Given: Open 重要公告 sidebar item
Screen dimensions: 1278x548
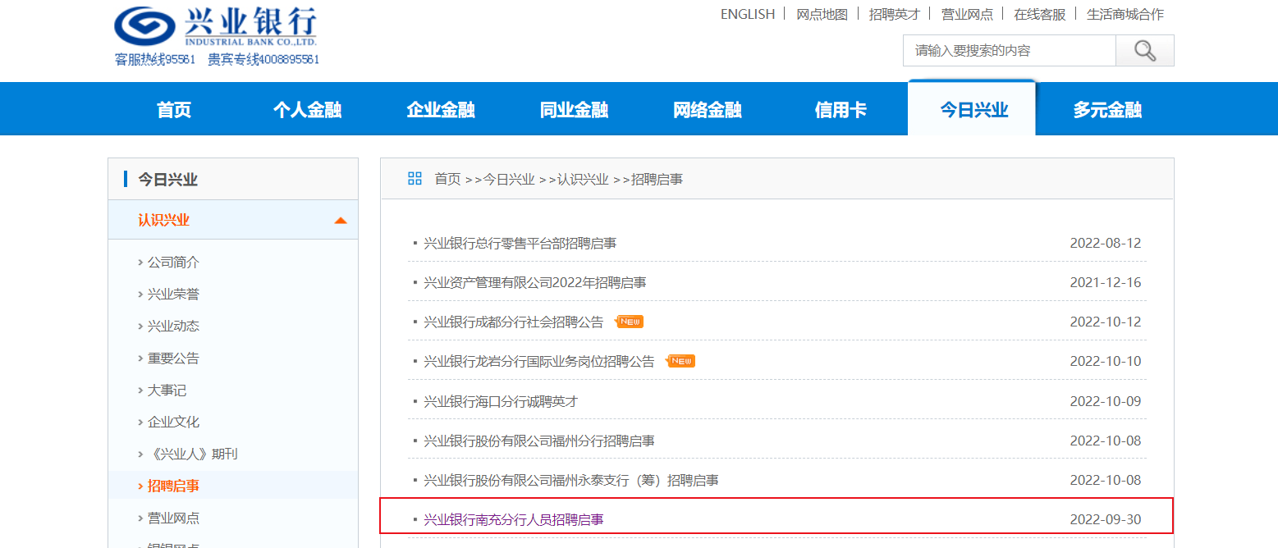Looking at the screenshot, I should pos(173,358).
